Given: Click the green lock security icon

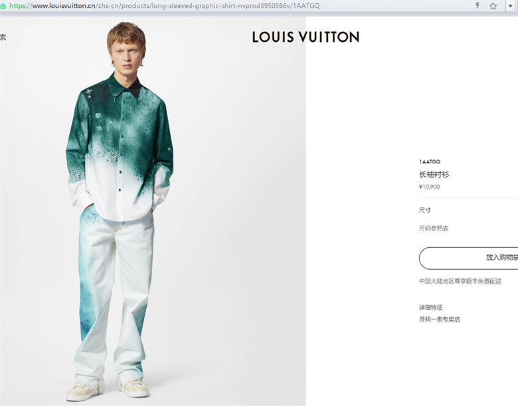Looking at the screenshot, I should pos(3,6).
